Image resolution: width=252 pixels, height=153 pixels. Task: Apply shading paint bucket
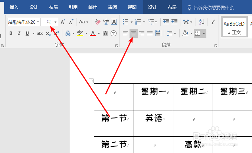point(185,33)
